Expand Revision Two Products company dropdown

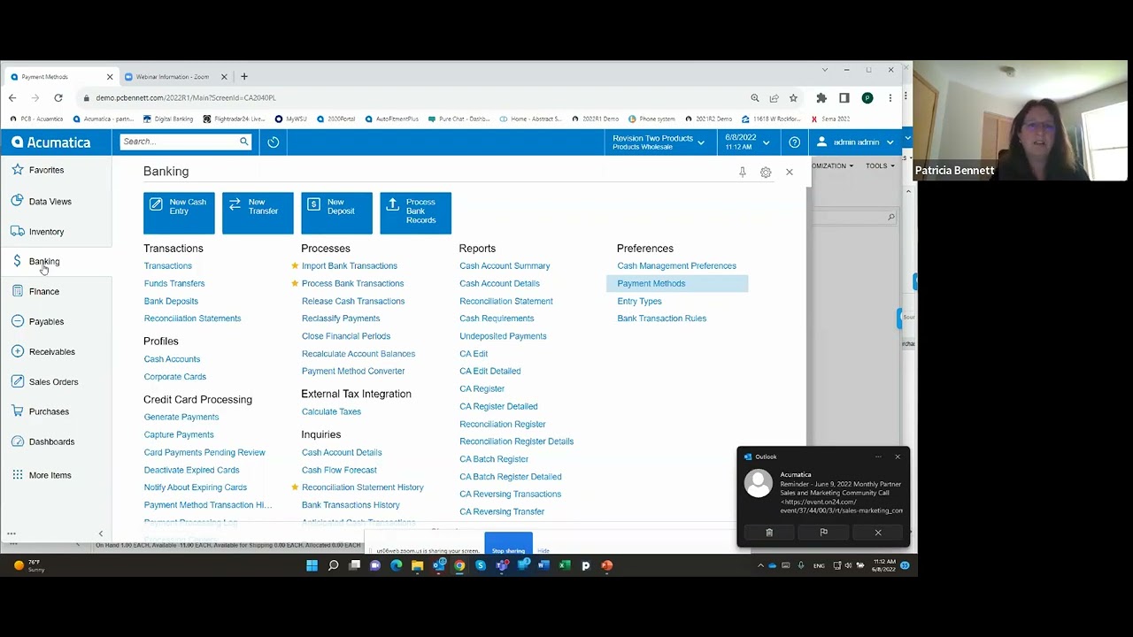coord(659,142)
